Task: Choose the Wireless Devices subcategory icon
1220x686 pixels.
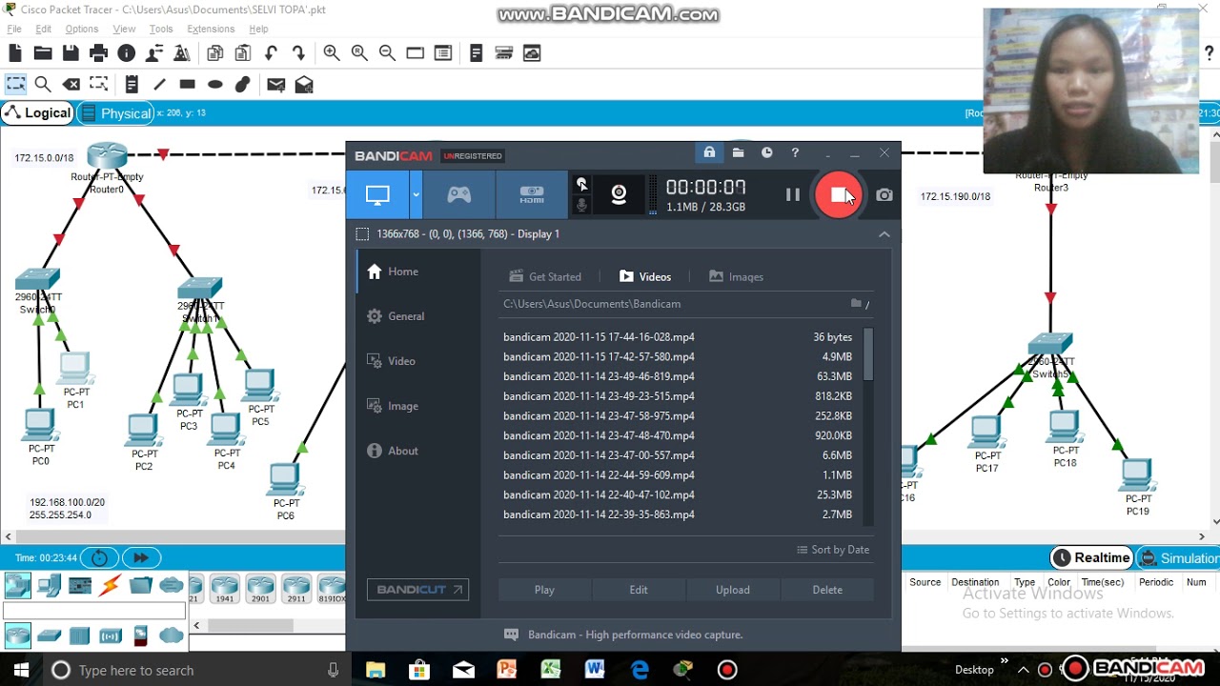Action: [x=111, y=635]
